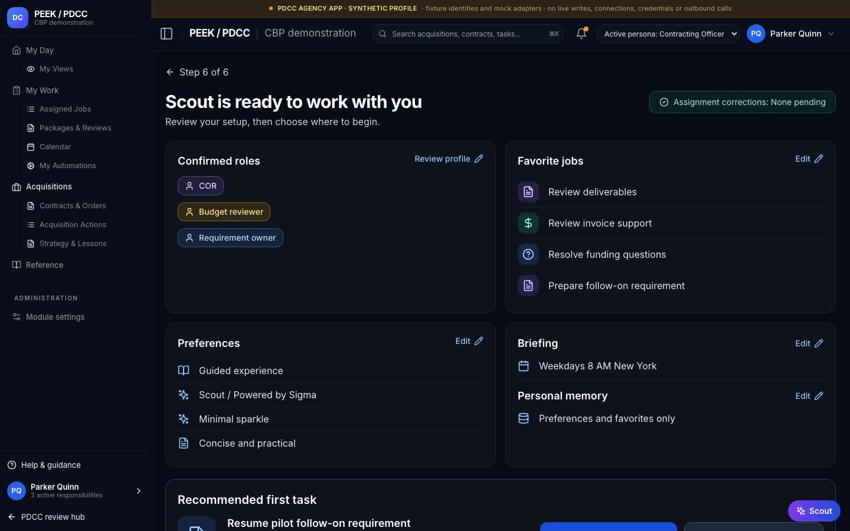
Task: Click the Review deliverables document icon
Action: [528, 192]
